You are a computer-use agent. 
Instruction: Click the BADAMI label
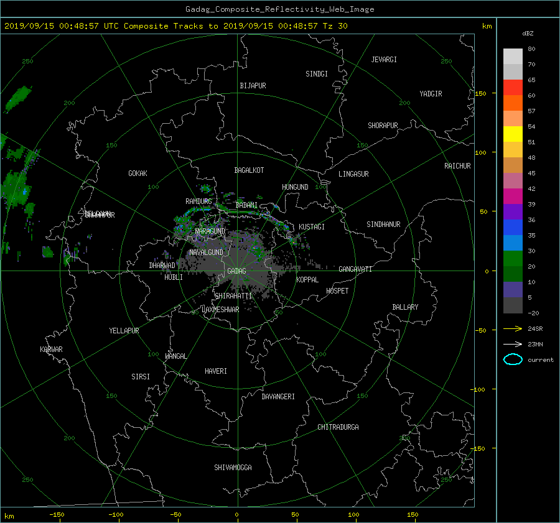point(246,205)
